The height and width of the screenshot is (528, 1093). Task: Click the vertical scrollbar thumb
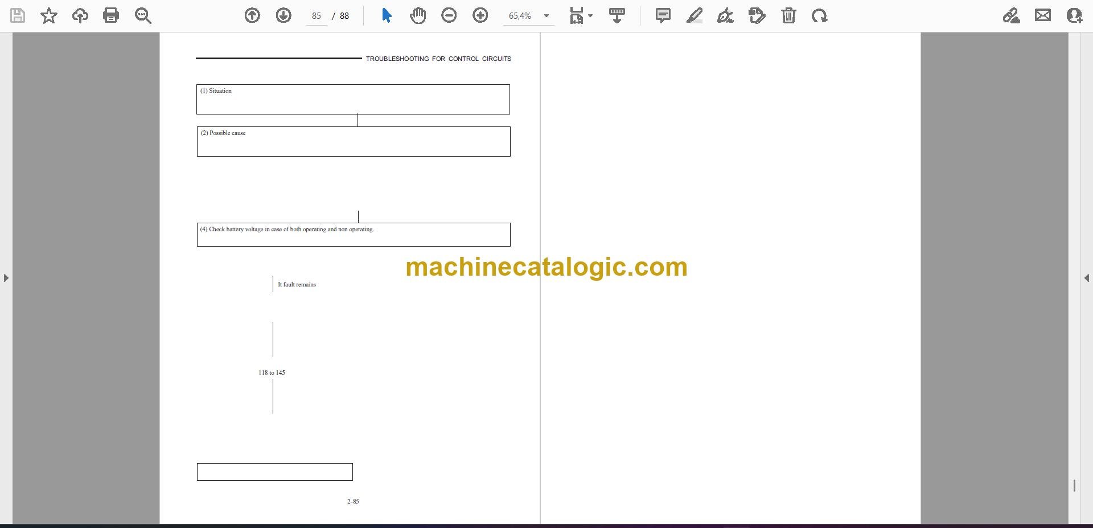(1074, 485)
